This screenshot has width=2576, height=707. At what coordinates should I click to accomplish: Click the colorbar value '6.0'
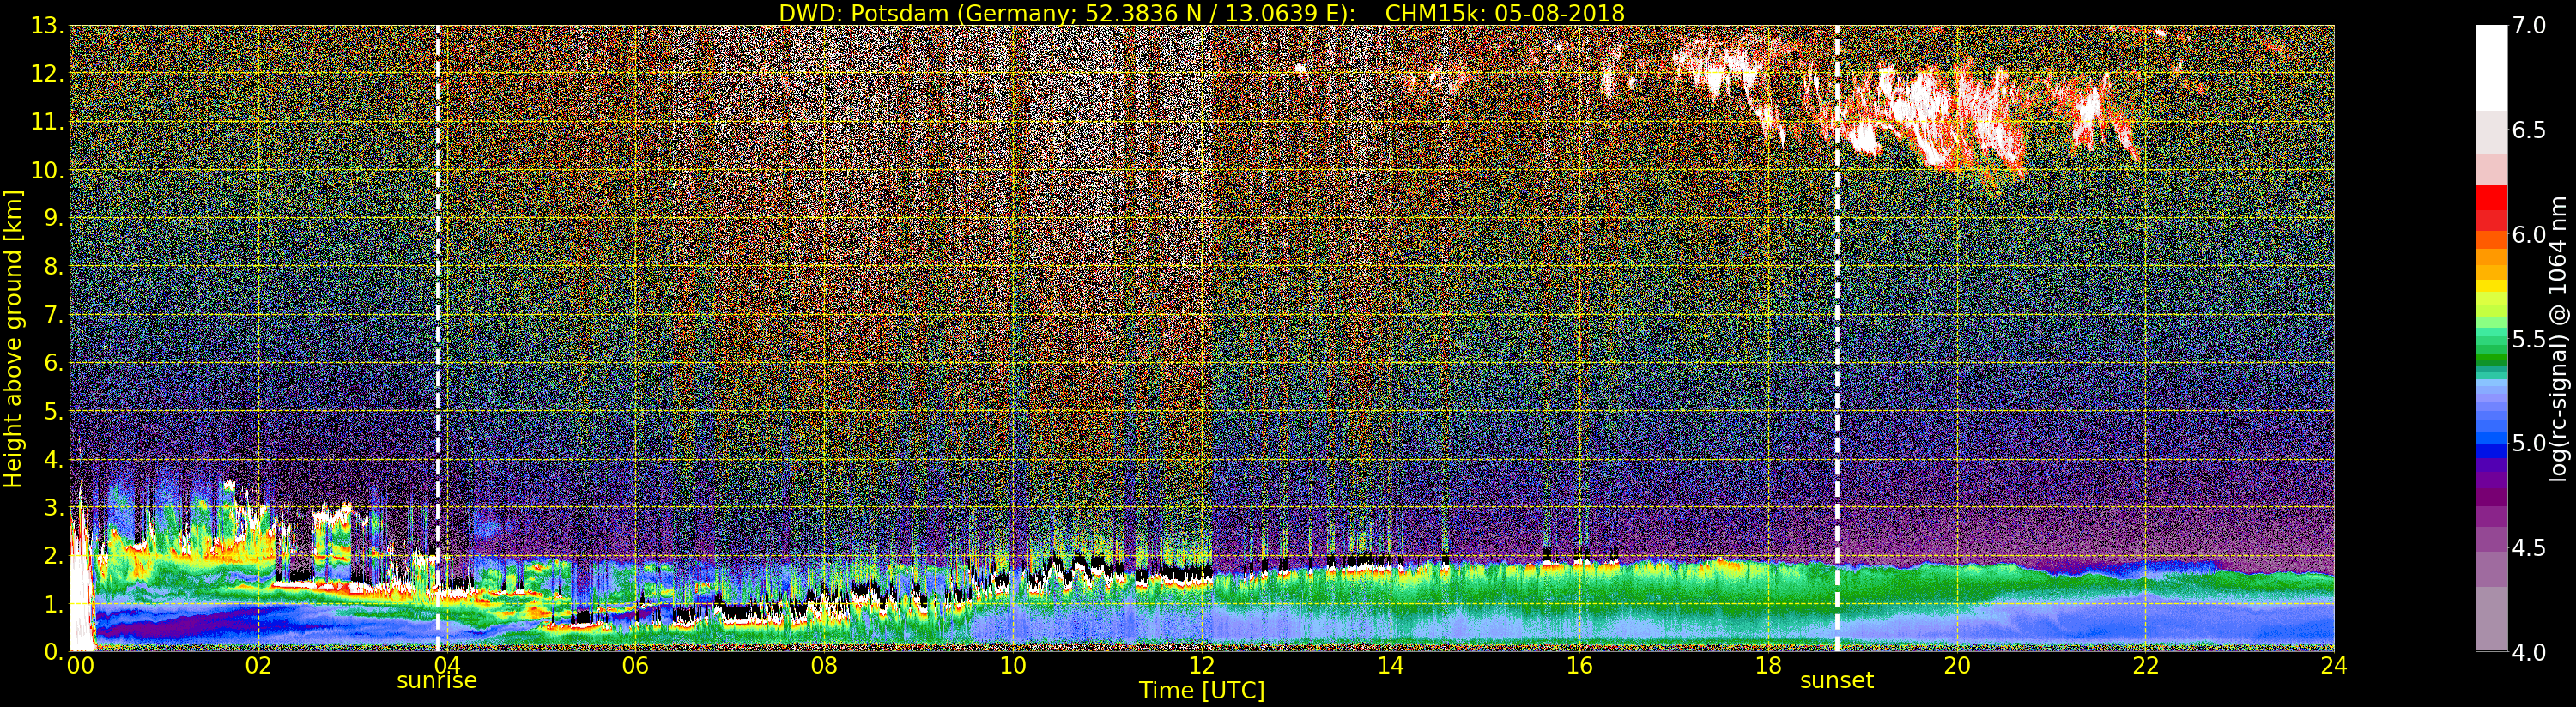pos(2530,235)
